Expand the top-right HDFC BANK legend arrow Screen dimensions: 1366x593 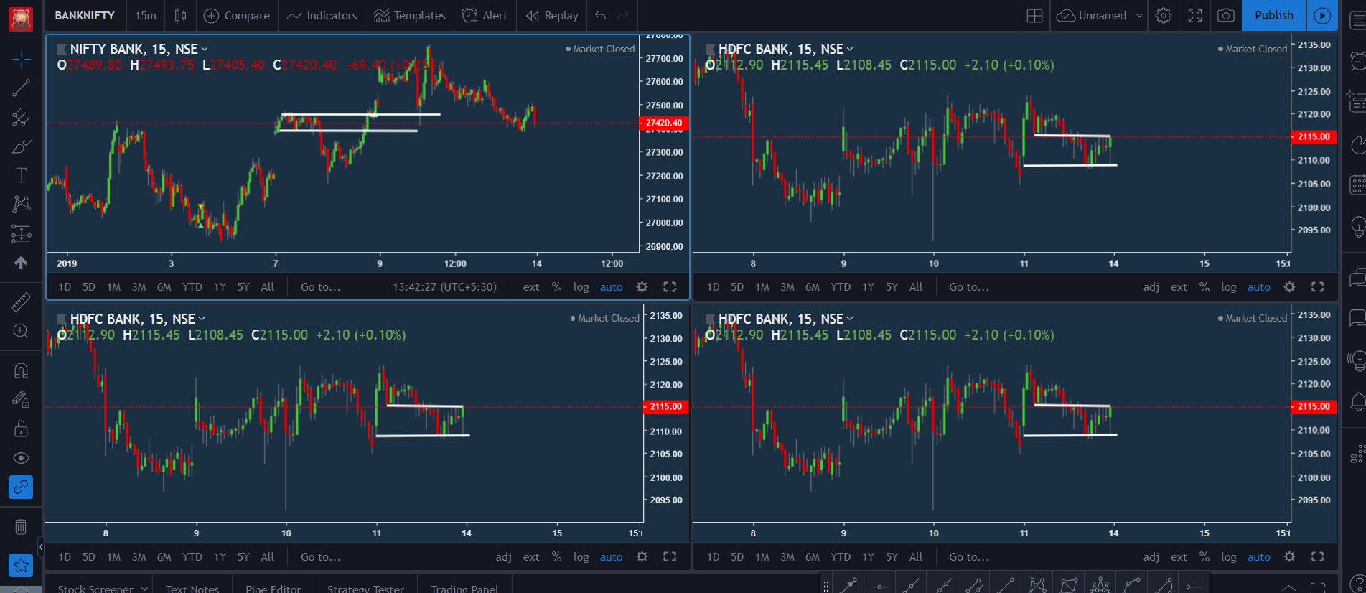pos(850,49)
